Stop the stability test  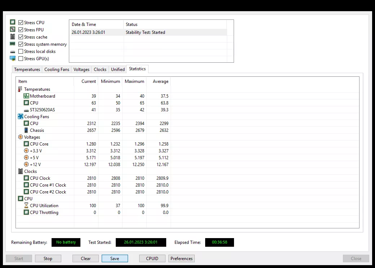click(48, 258)
